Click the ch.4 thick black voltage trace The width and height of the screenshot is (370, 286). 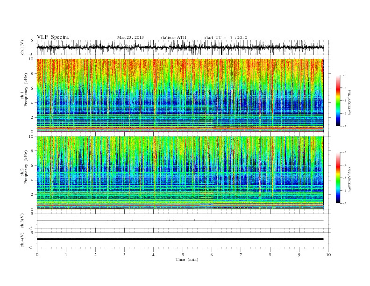pyautogui.click(x=180, y=239)
